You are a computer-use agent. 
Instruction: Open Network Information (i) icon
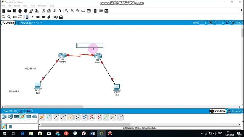[x=26, y=11]
